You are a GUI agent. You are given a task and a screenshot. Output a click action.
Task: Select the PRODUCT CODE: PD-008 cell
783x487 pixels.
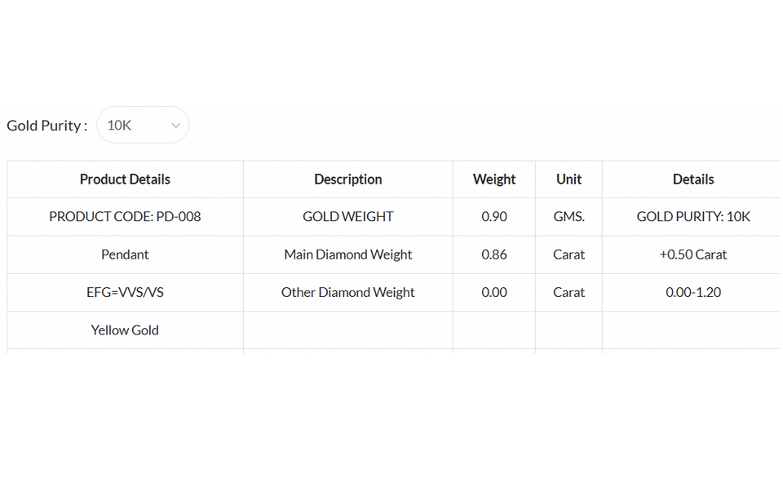125,217
